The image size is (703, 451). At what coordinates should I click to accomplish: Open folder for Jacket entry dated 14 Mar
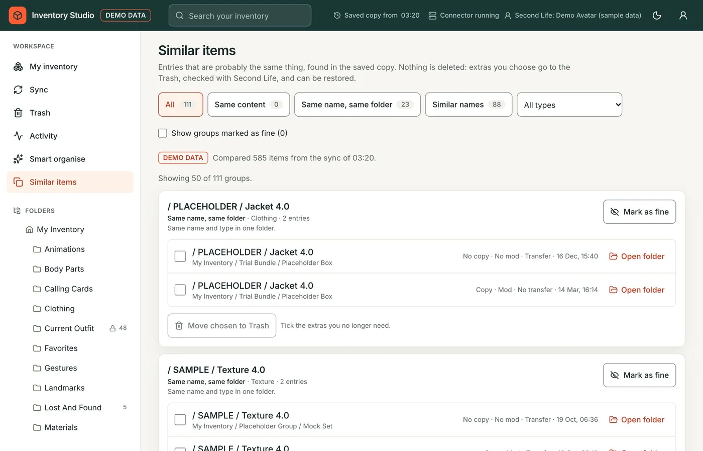coord(637,290)
